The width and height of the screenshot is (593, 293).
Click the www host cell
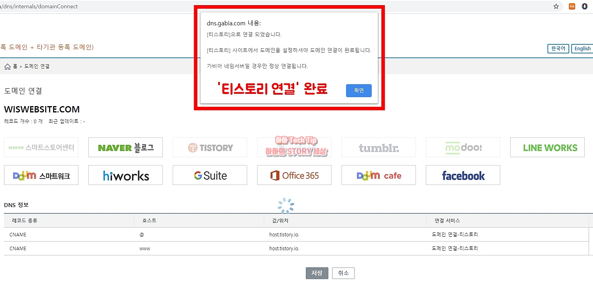click(145, 249)
